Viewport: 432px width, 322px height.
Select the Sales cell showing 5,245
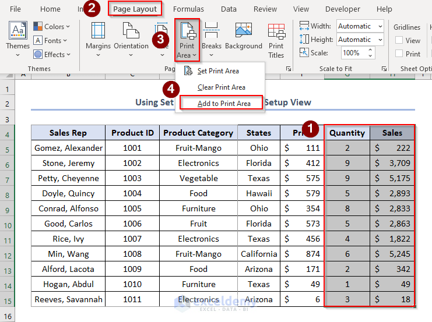[x=392, y=254]
